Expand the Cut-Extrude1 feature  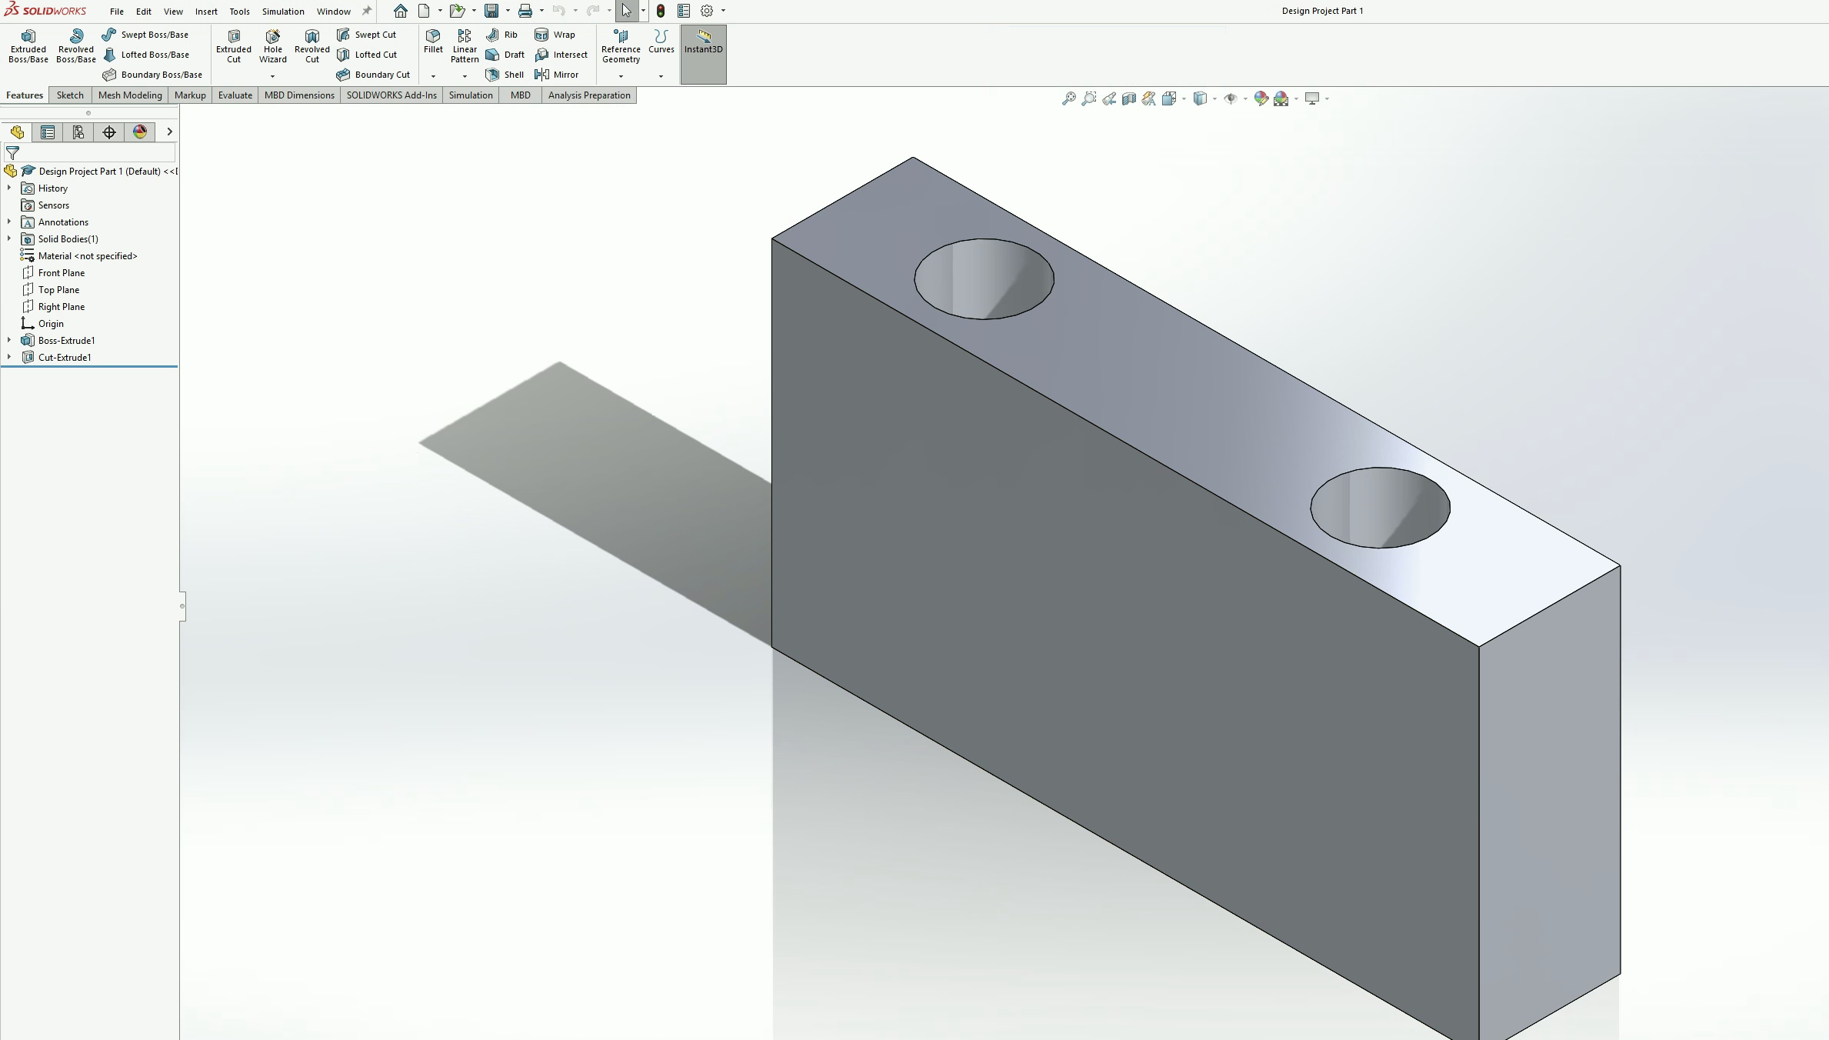pyautogui.click(x=9, y=357)
